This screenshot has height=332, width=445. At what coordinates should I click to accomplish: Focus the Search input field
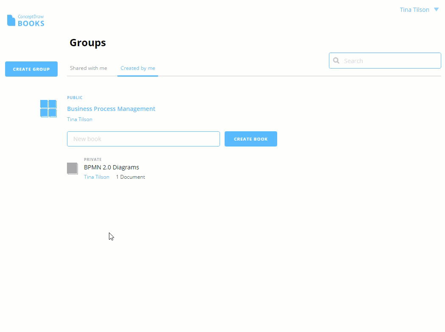coord(385,61)
